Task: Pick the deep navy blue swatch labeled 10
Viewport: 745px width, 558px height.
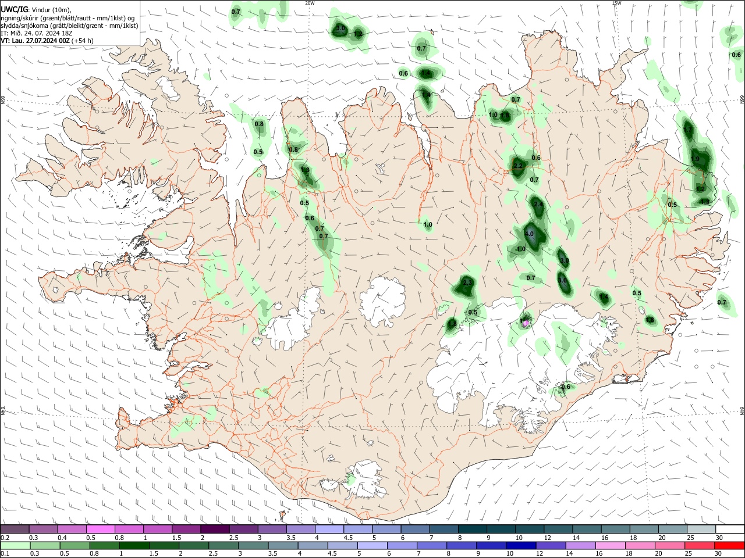Action: click(x=520, y=545)
